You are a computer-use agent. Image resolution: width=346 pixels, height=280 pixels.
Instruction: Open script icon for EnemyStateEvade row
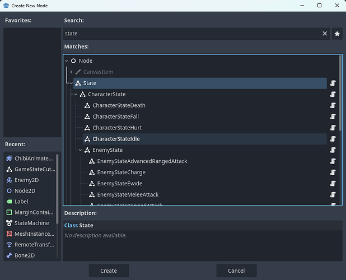[333, 184]
